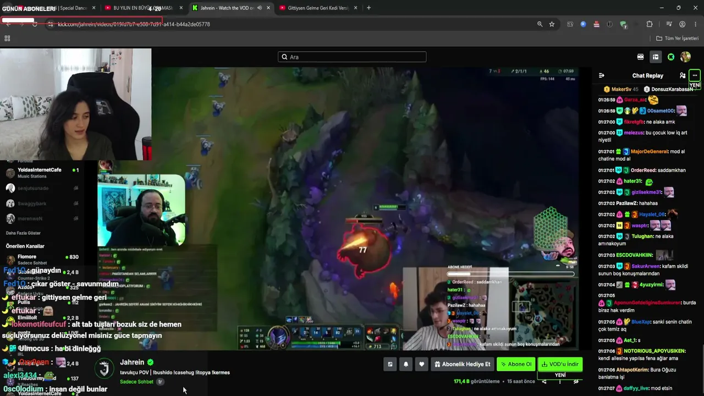Open the Jahrein channel name link
Image resolution: width=704 pixels, height=396 pixels.
(132, 362)
